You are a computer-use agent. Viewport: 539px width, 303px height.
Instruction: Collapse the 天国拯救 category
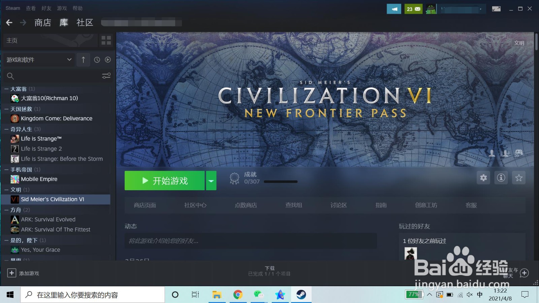[x=6, y=109]
